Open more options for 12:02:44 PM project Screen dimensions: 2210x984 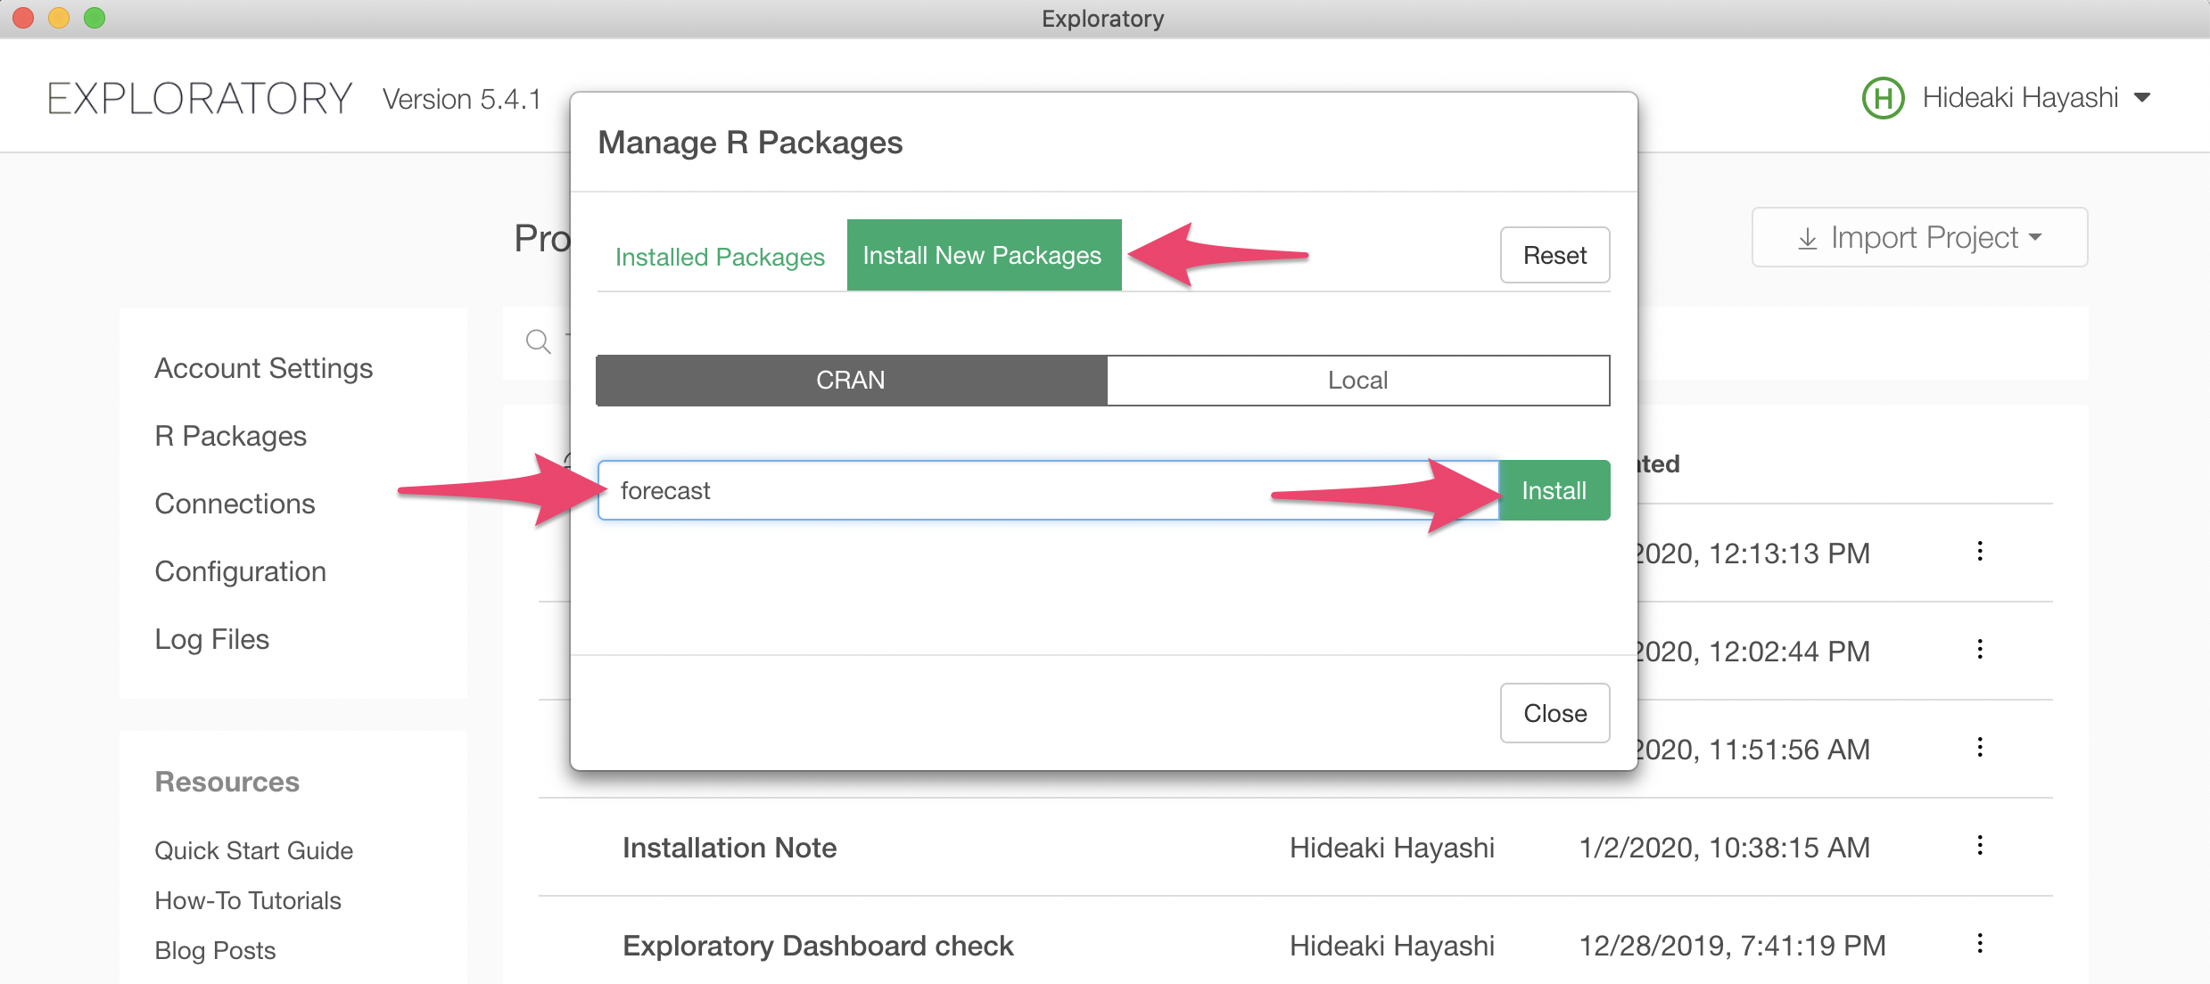[1980, 650]
